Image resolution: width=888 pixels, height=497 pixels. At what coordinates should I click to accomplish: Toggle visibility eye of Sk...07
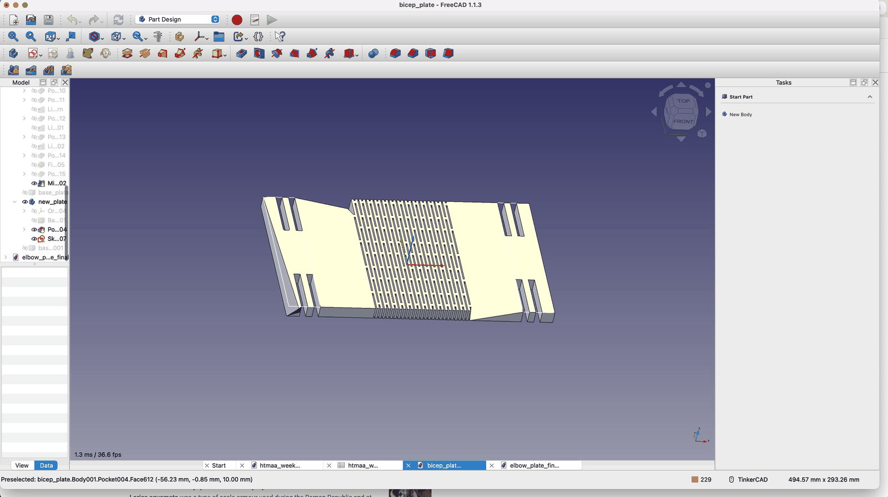(x=34, y=239)
